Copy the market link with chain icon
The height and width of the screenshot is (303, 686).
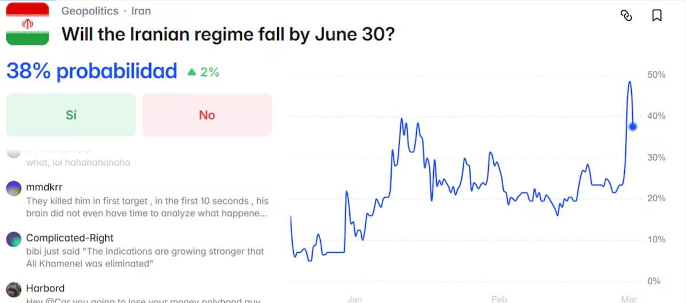(626, 16)
